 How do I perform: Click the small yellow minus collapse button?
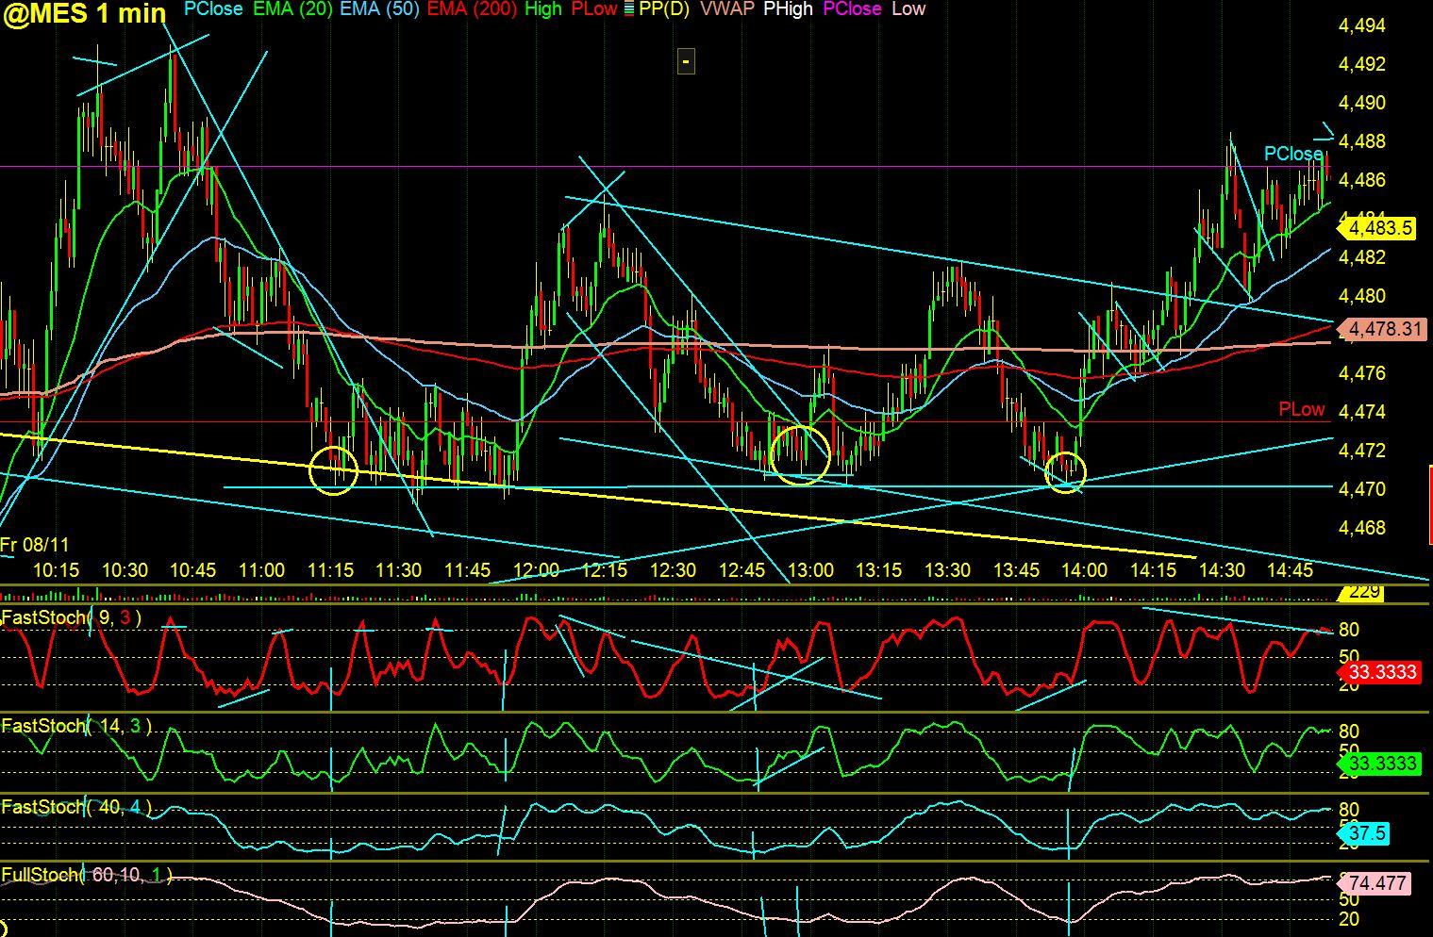[x=686, y=62]
